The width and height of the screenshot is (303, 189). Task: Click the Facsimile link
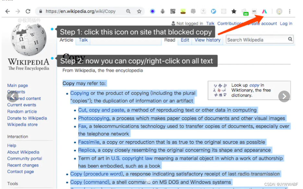(x=89, y=142)
